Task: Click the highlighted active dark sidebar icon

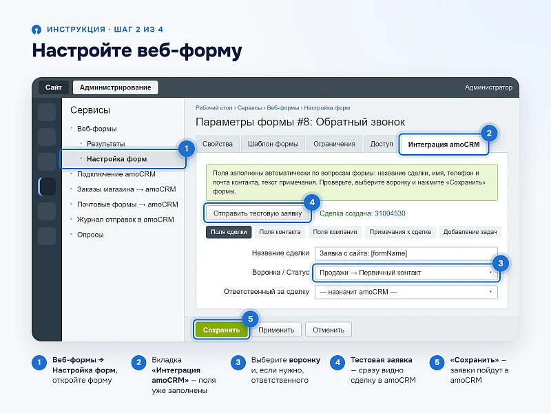Action: click(47, 187)
